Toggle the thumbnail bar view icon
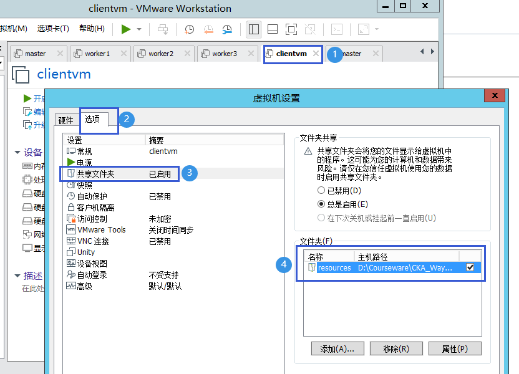This screenshot has height=374, width=519. (x=273, y=29)
